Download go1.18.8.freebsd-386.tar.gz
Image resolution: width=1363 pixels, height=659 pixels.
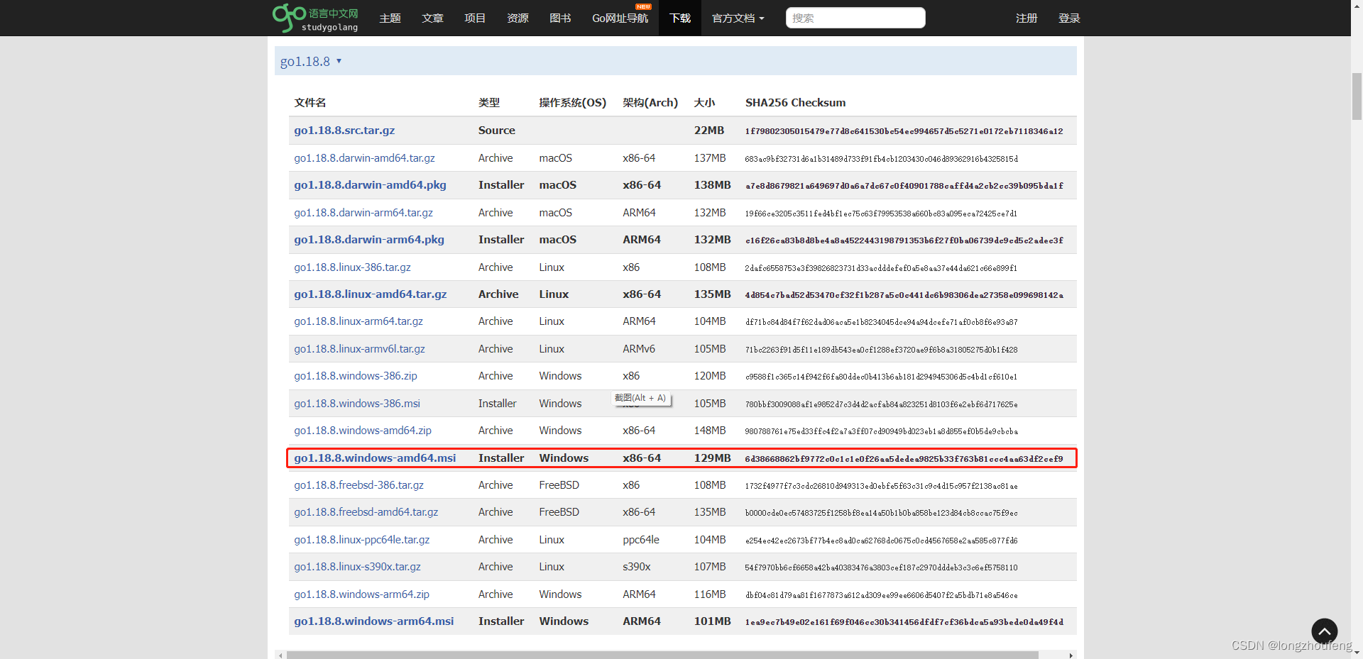click(x=358, y=485)
